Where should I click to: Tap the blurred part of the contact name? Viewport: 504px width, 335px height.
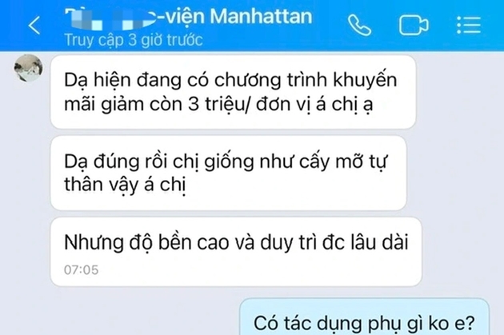pos(110,19)
